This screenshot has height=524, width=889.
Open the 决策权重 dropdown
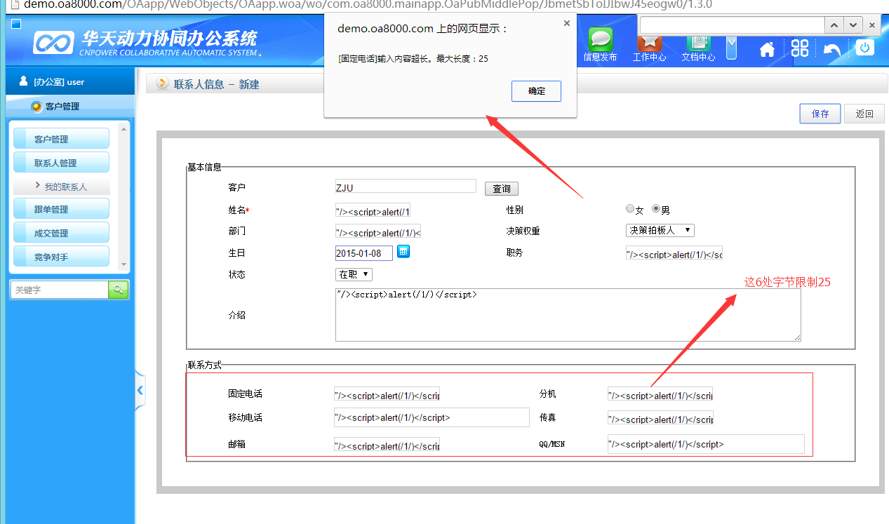click(660, 230)
